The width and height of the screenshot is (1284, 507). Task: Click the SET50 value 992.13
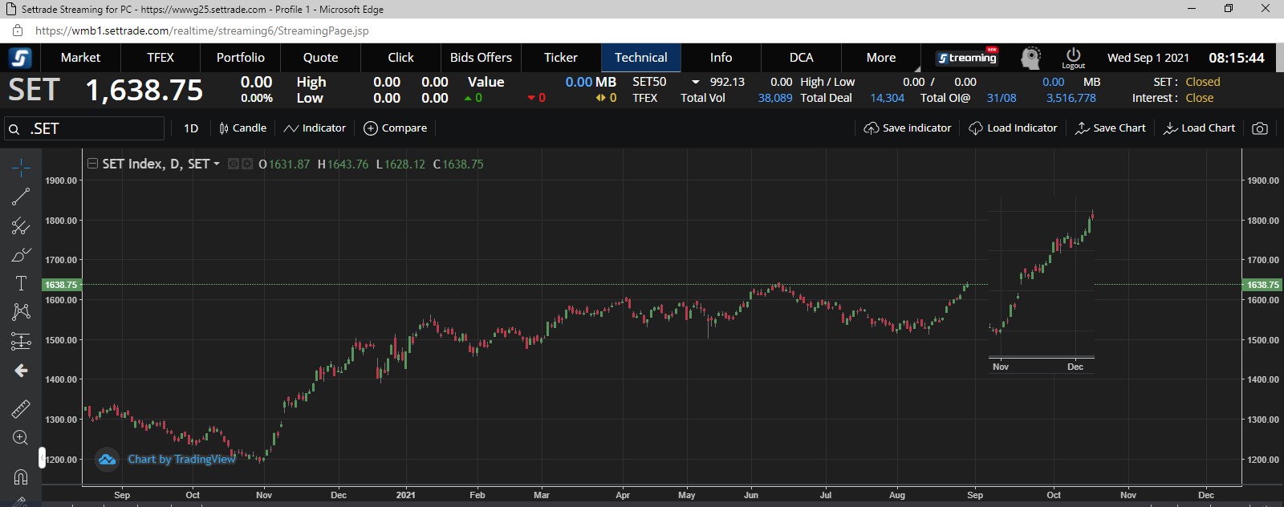[x=727, y=82]
